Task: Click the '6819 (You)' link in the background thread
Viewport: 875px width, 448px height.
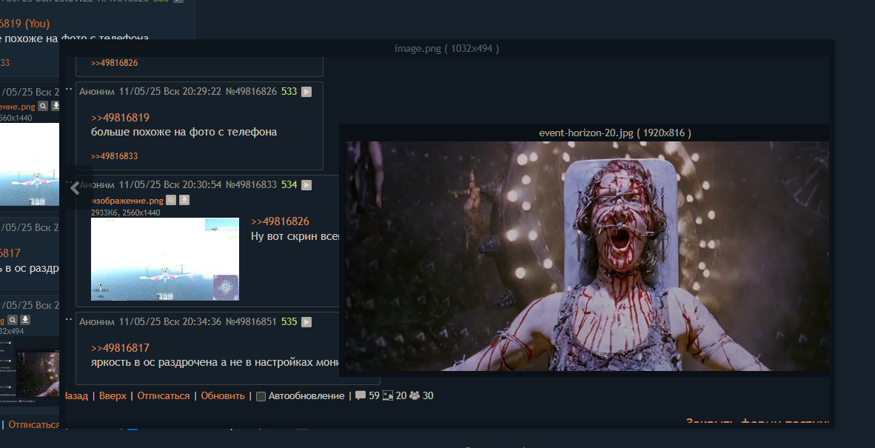Action: click(24, 24)
